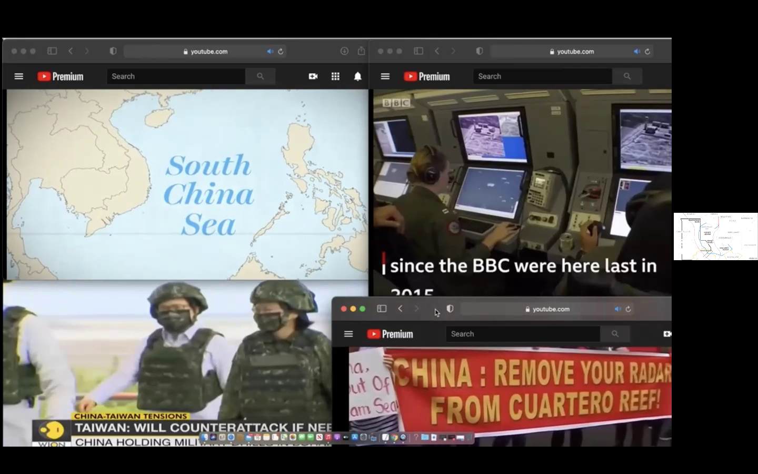
Task: Mute tab audio in top-right Safari window
Action: [x=637, y=51]
